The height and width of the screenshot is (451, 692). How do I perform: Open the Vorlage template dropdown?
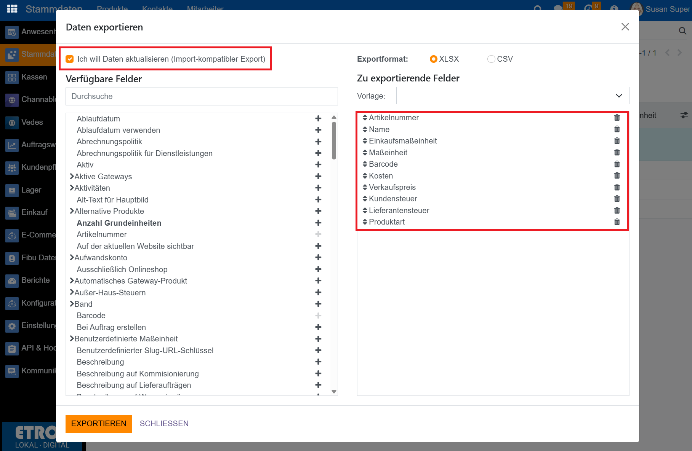pyautogui.click(x=513, y=96)
